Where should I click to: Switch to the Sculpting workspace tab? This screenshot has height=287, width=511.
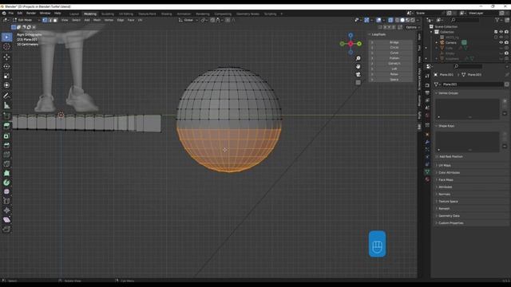(x=108, y=14)
